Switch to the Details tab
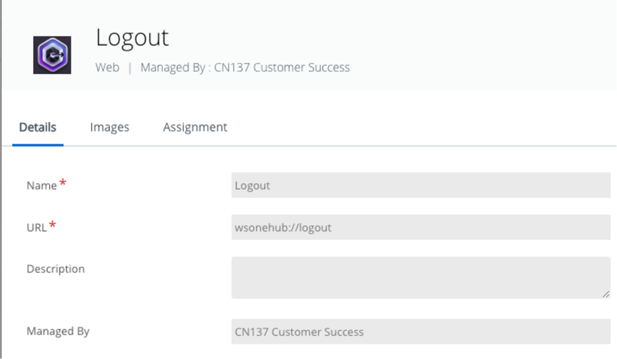This screenshot has width=617, height=359. click(x=37, y=127)
